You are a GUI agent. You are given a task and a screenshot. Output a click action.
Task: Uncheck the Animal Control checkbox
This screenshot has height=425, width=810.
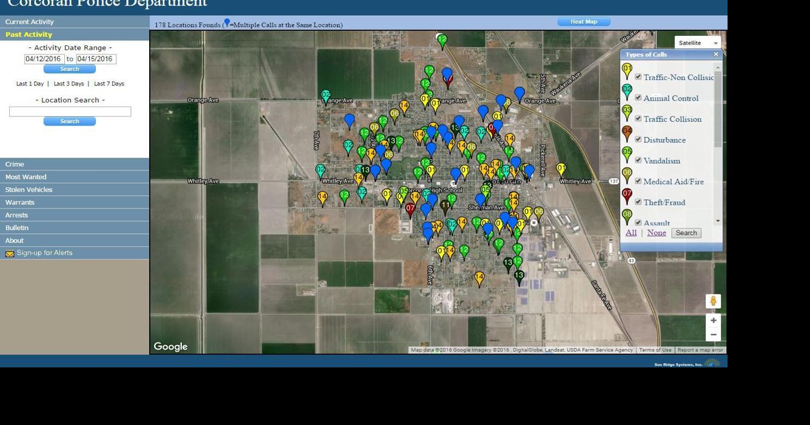(638, 98)
